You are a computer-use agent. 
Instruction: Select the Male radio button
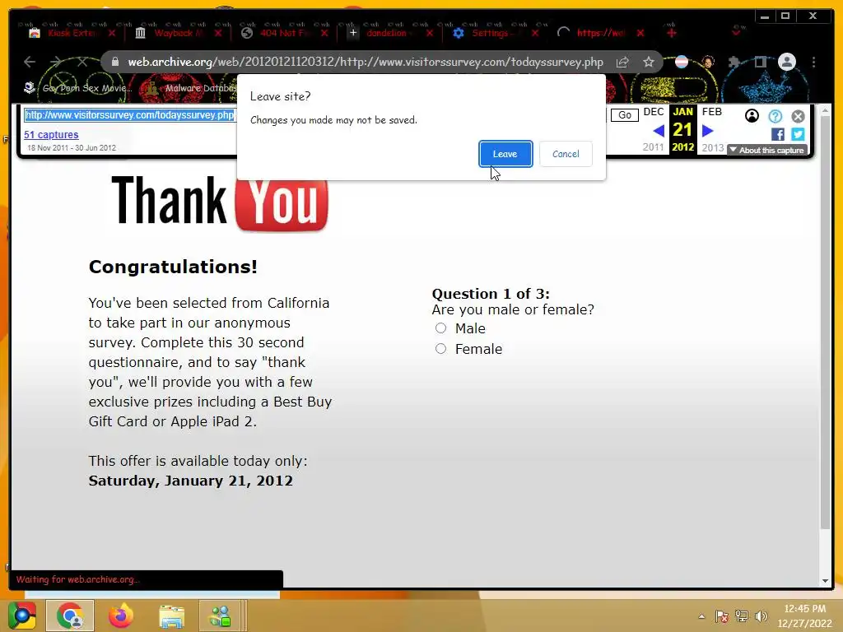[x=441, y=328]
